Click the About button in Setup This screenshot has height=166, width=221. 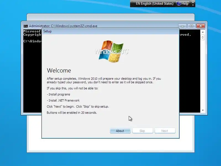120,131
